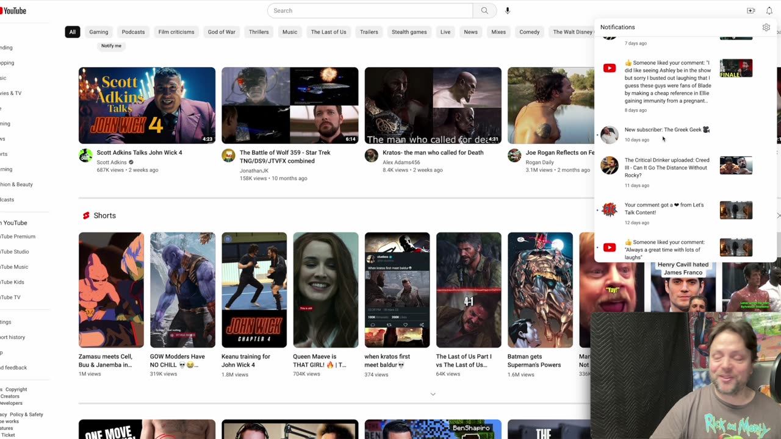Screen dimensions: 781x439
Task: Select the Gaming filter chip
Action: pyautogui.click(x=99, y=32)
